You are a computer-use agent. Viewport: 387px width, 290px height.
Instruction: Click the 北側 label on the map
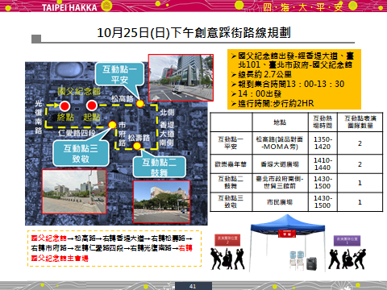(167, 112)
